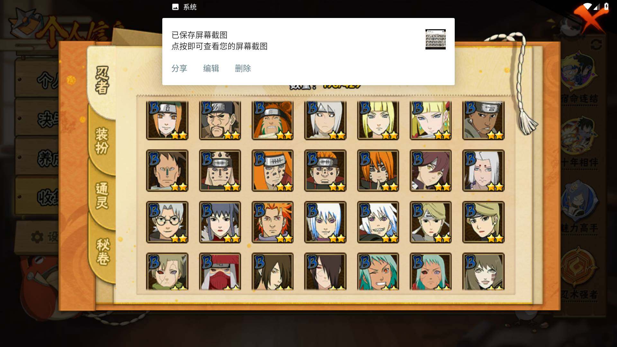Open the 秘卷 side tab
This screenshot has width=617, height=347.
point(103,252)
